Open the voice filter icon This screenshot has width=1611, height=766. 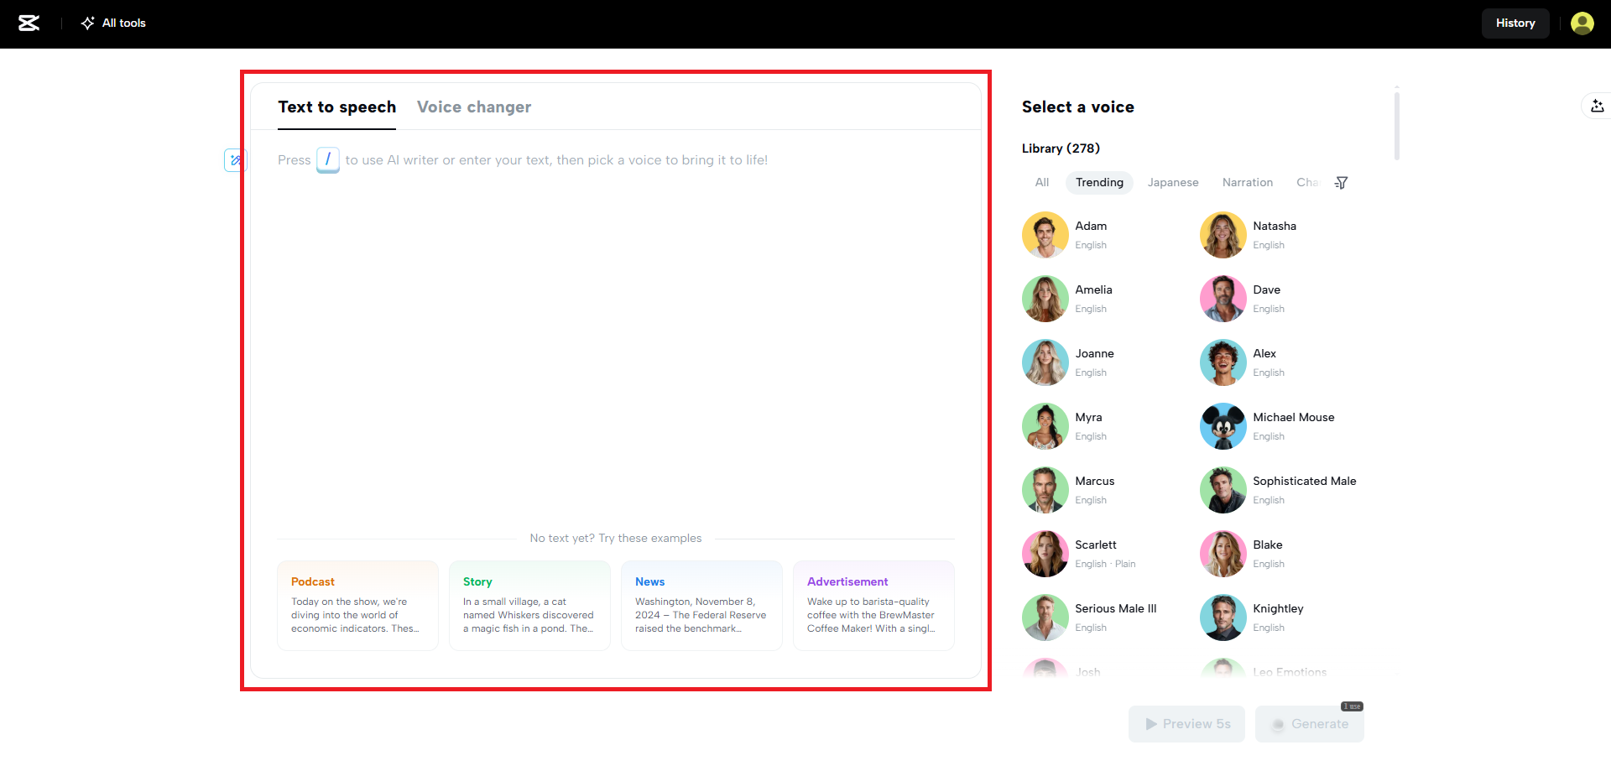click(1341, 183)
